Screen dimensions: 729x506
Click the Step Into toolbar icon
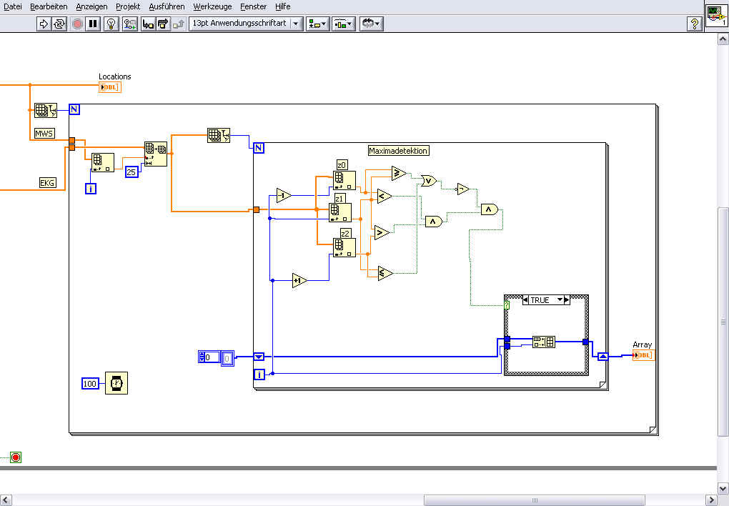click(x=148, y=24)
